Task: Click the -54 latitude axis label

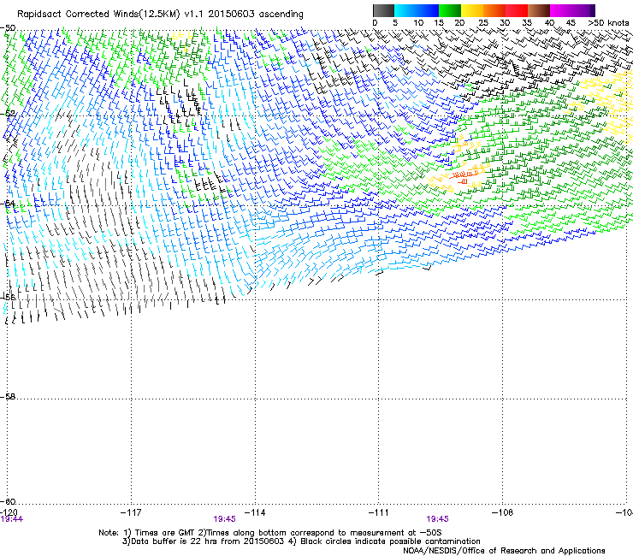Action: click(8, 204)
